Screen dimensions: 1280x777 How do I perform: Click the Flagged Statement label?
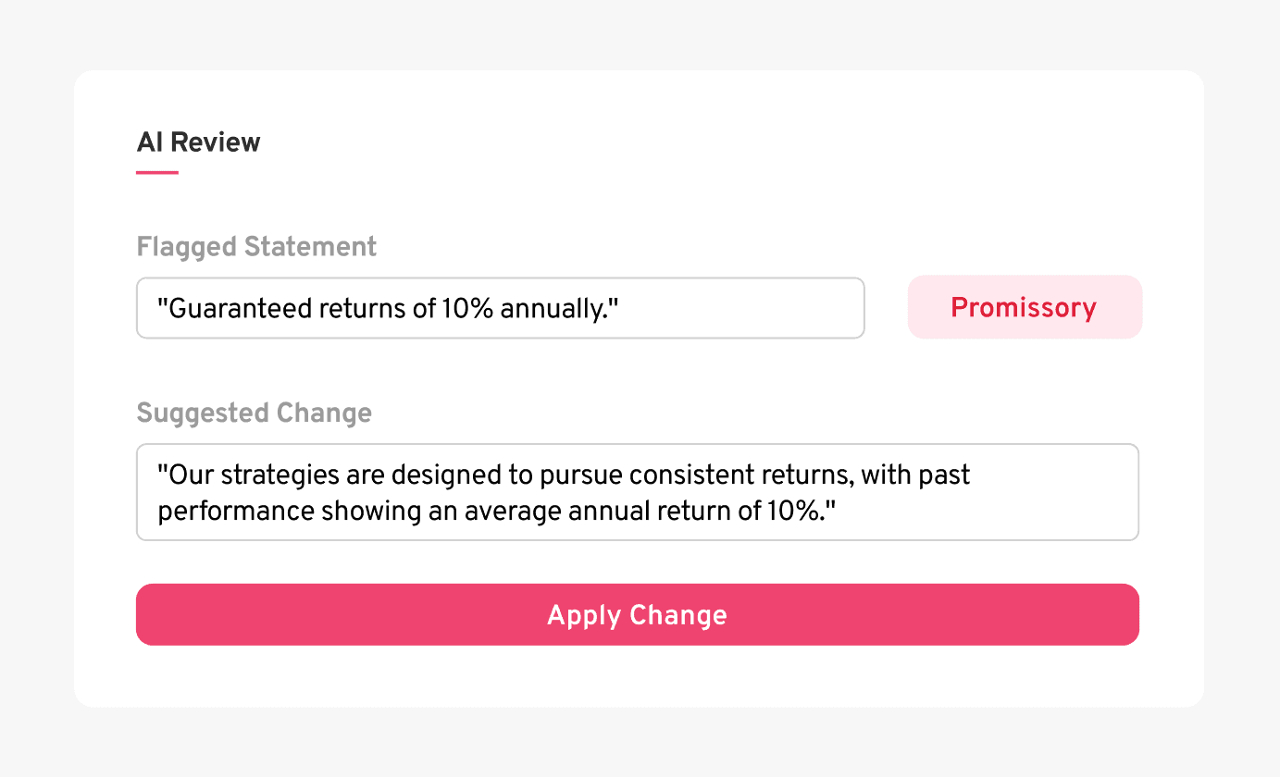point(256,246)
